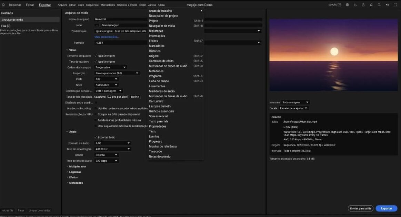Open the 'Mais predefinições...' link
401x217 pixels.
click(107, 37)
